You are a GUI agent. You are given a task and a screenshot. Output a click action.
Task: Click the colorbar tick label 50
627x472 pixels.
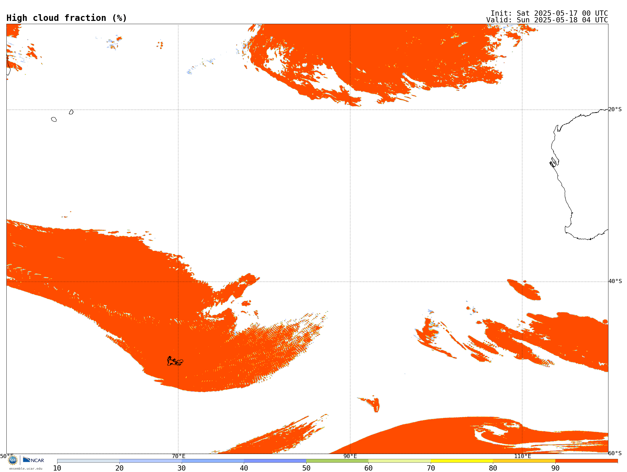click(x=306, y=468)
